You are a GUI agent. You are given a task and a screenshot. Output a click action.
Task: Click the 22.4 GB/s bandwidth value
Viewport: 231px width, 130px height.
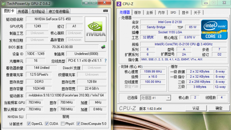[x=92, y=88]
